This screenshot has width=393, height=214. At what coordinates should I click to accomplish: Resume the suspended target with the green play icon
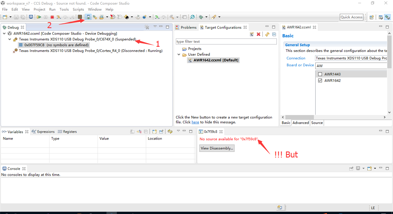39,17
